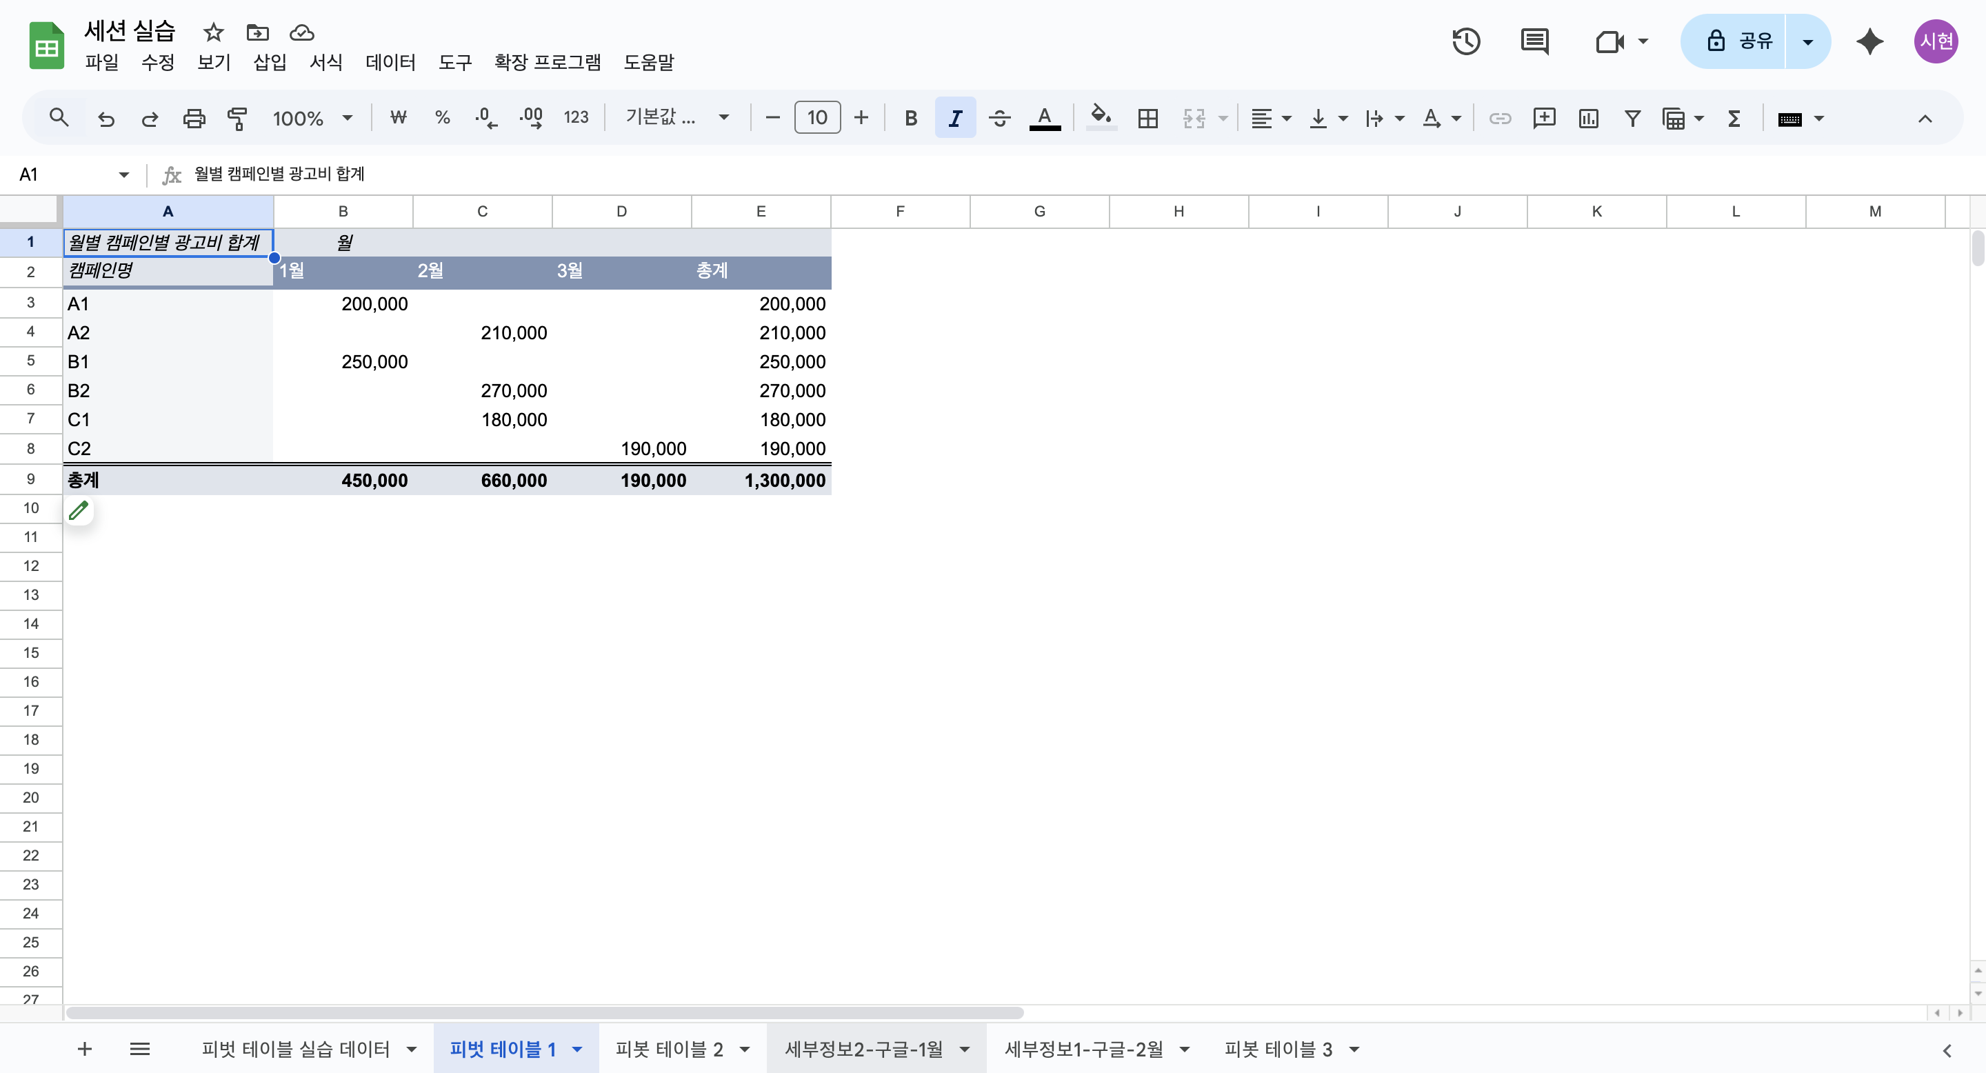This screenshot has width=1986, height=1073.
Task: Open version history clock icon
Action: [1465, 41]
